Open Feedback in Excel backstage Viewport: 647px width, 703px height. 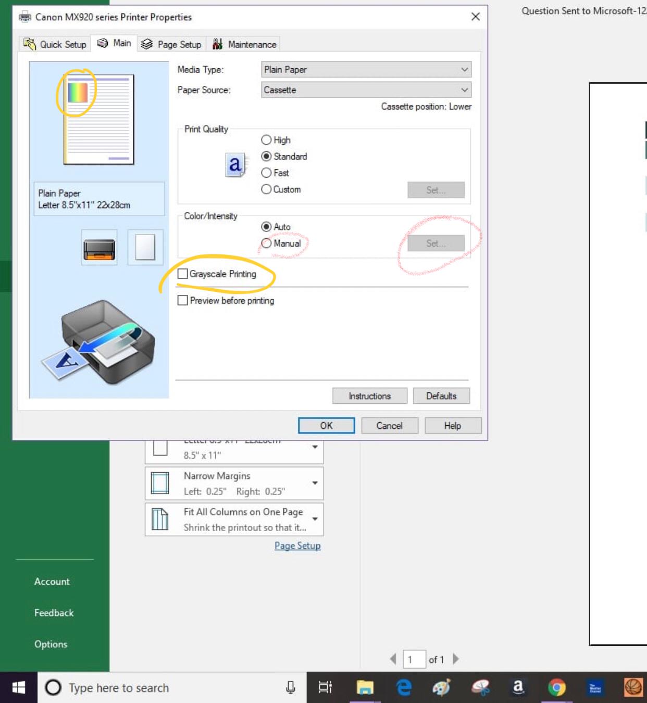tap(54, 613)
